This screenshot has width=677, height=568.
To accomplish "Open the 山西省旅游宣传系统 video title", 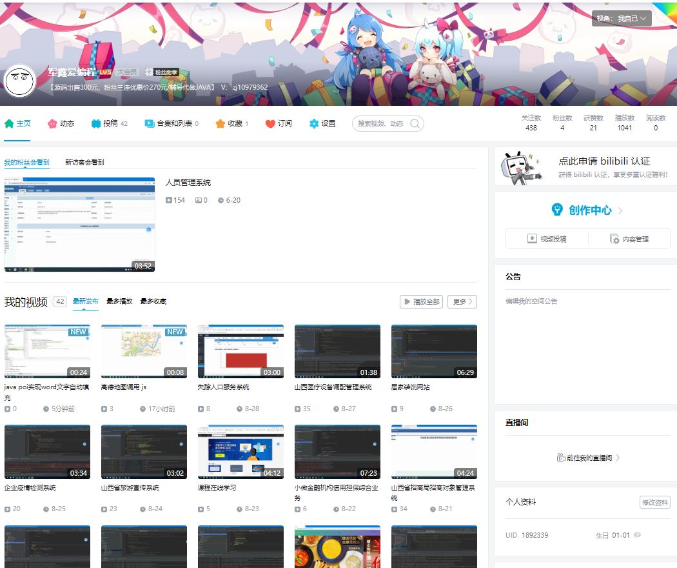I will [x=130, y=488].
